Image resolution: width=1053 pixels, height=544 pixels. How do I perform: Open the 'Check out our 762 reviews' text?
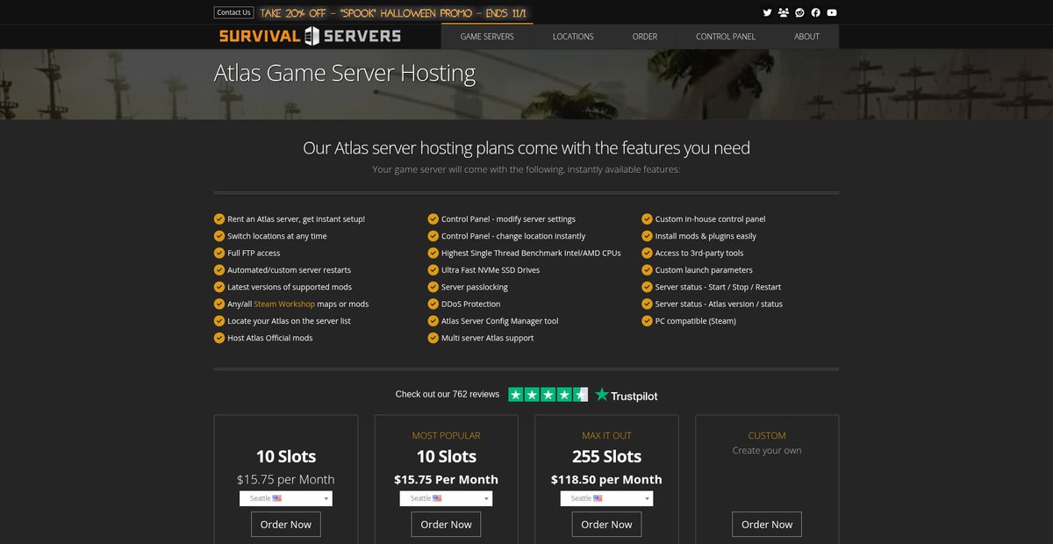pyautogui.click(x=448, y=395)
